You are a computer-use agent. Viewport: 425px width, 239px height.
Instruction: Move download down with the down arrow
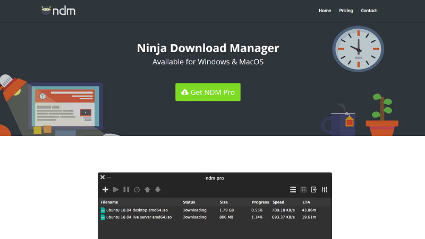click(158, 190)
